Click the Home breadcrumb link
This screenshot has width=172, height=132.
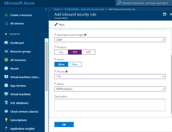click(x=57, y=9)
